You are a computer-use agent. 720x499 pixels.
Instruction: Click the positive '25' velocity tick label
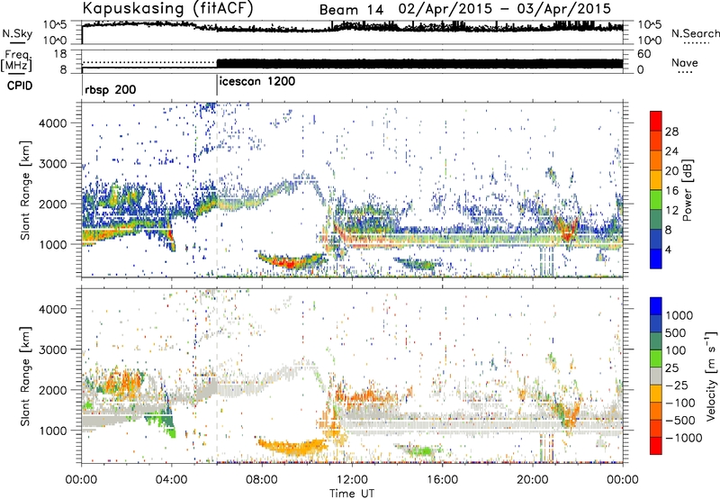671,367
